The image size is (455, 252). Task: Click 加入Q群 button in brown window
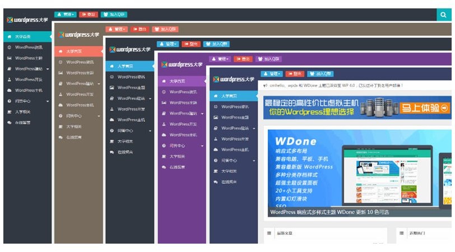click(x=165, y=29)
